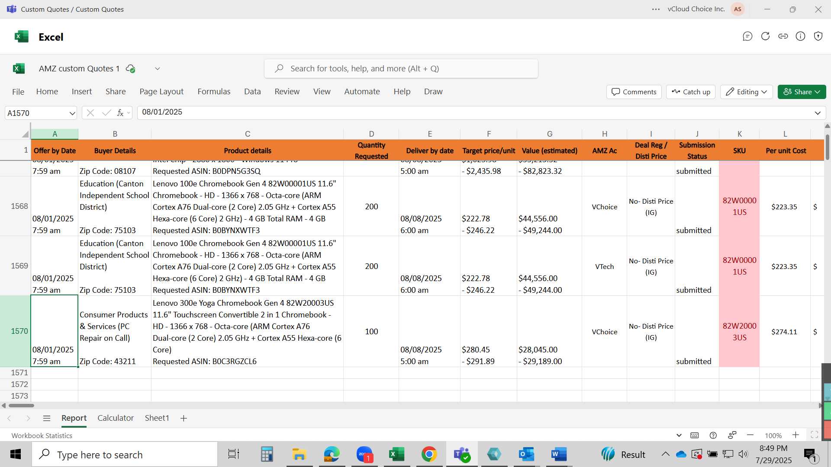
Task: Click cell with SKU 82W20003US
Action: click(x=739, y=332)
